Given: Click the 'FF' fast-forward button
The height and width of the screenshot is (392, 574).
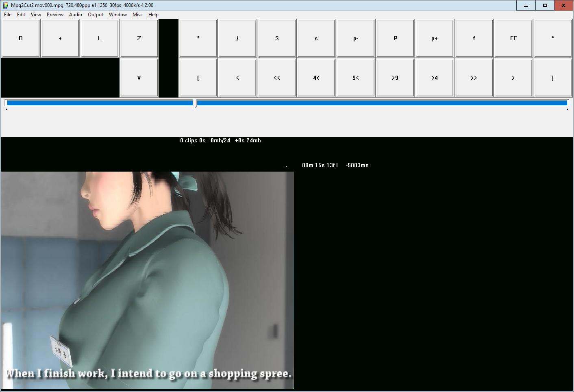Looking at the screenshot, I should click(x=513, y=38).
